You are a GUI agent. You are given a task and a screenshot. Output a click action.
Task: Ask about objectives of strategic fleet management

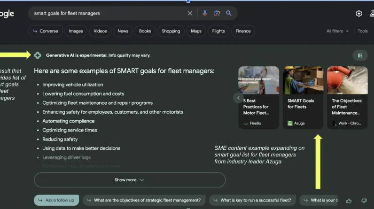[x=144, y=200]
